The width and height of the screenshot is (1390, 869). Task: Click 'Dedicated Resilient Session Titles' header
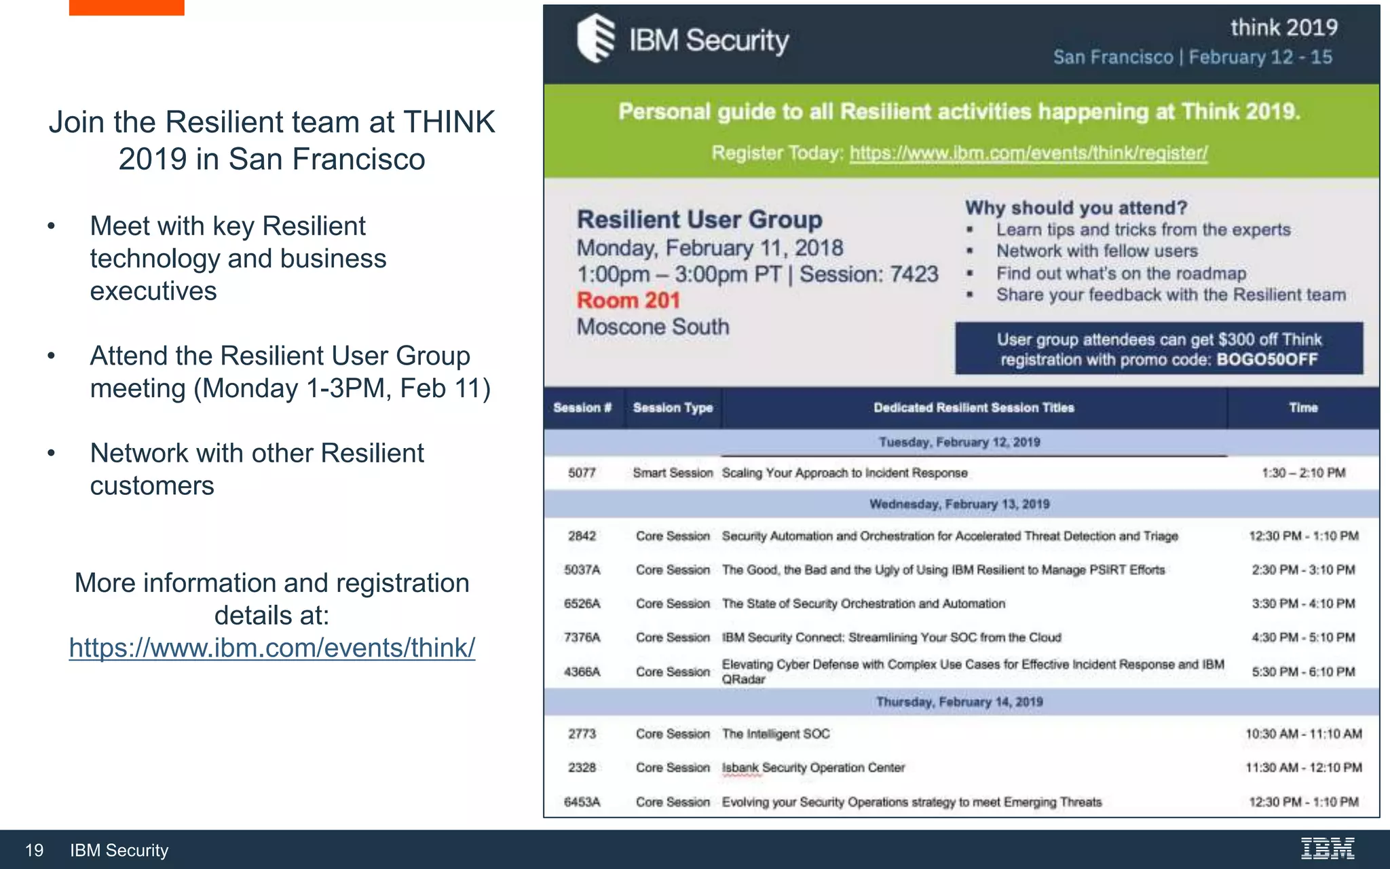(x=974, y=407)
